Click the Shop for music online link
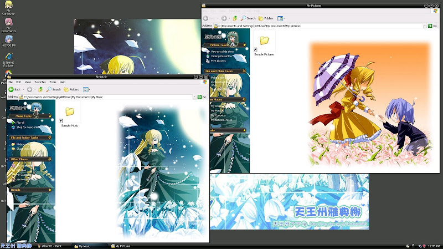Image resolution: width=443 pixels, height=249 pixels. coord(27,128)
